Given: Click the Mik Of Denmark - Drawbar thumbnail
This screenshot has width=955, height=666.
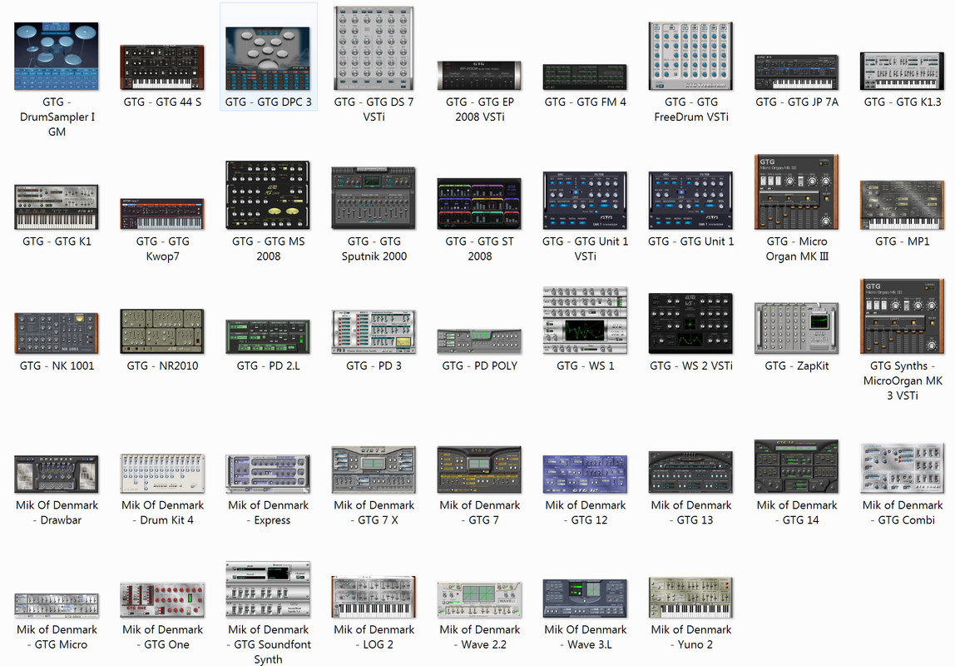Looking at the screenshot, I should click(x=57, y=474).
